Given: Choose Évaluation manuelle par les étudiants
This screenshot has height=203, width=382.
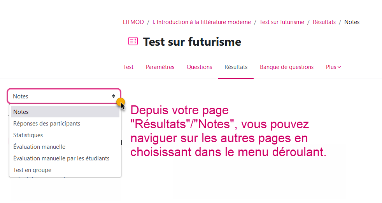Looking at the screenshot, I should tap(61, 158).
